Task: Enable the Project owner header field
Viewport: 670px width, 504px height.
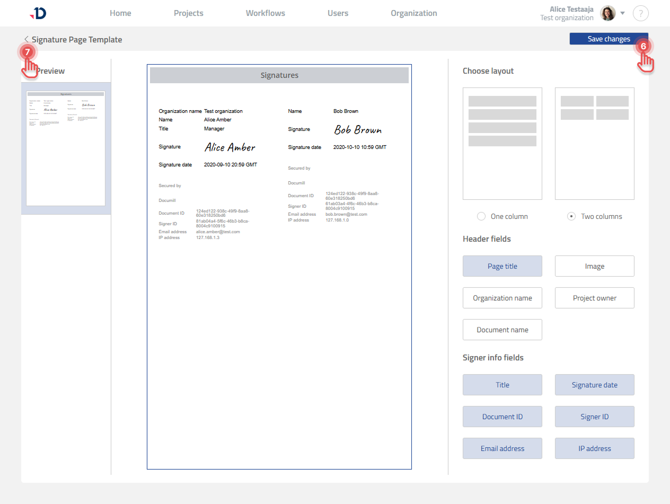Action: (594, 298)
